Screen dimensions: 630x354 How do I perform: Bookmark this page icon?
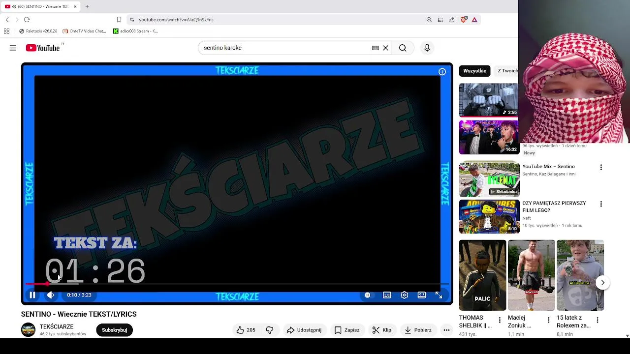coord(119,20)
